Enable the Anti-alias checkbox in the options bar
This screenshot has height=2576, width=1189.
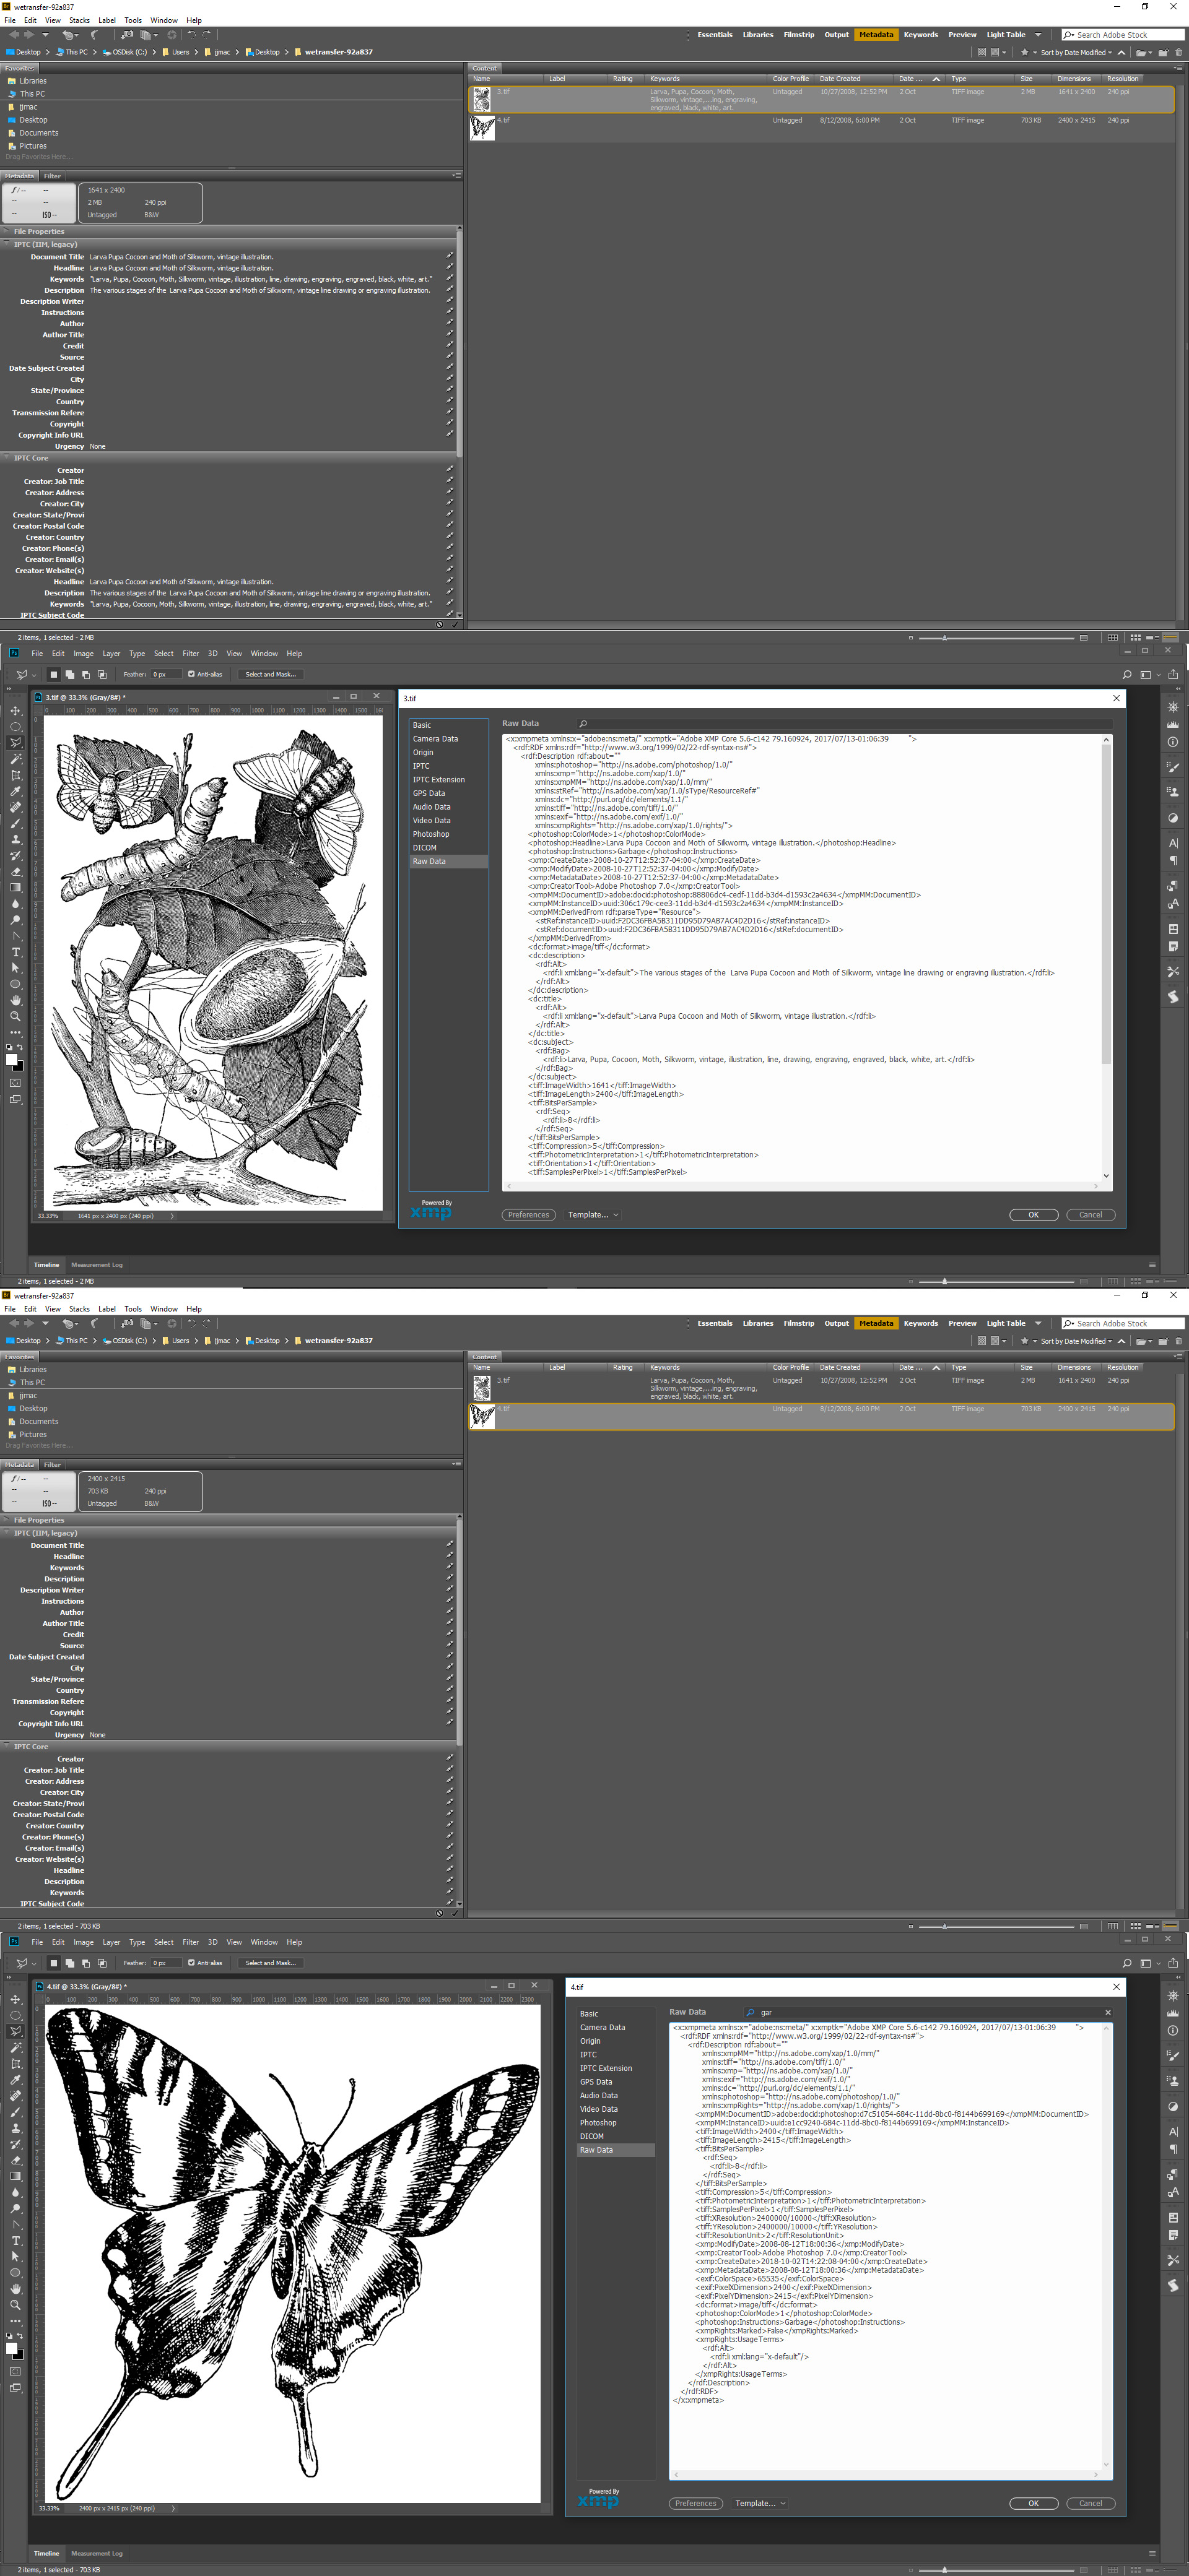coord(191,674)
